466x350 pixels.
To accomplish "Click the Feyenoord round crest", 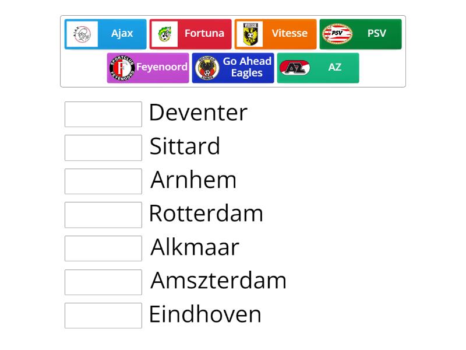I will 122,68.
